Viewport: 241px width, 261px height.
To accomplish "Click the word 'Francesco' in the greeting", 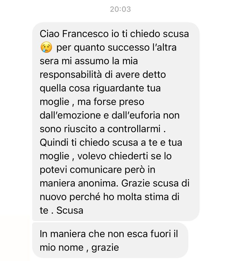I will pyautogui.click(x=85, y=34).
